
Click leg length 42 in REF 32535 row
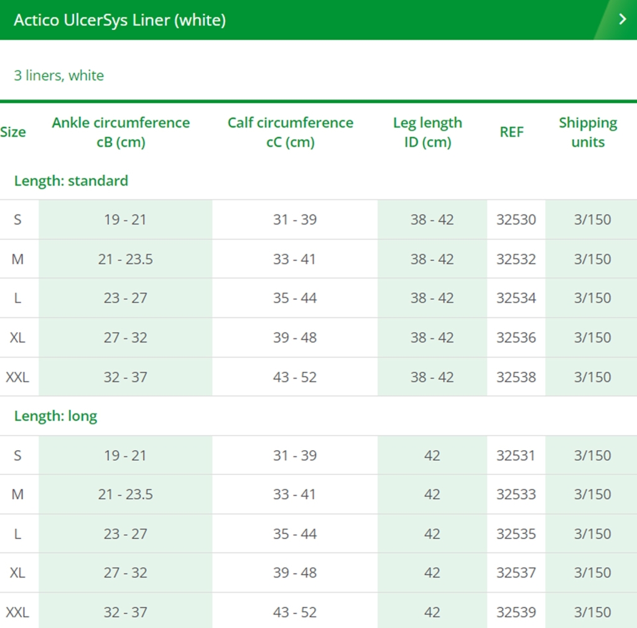coord(432,534)
